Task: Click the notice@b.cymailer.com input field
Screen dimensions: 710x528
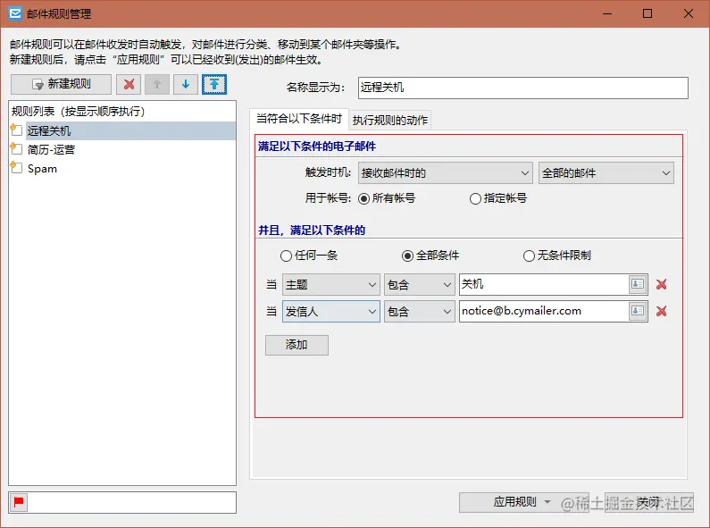Action: [544, 311]
